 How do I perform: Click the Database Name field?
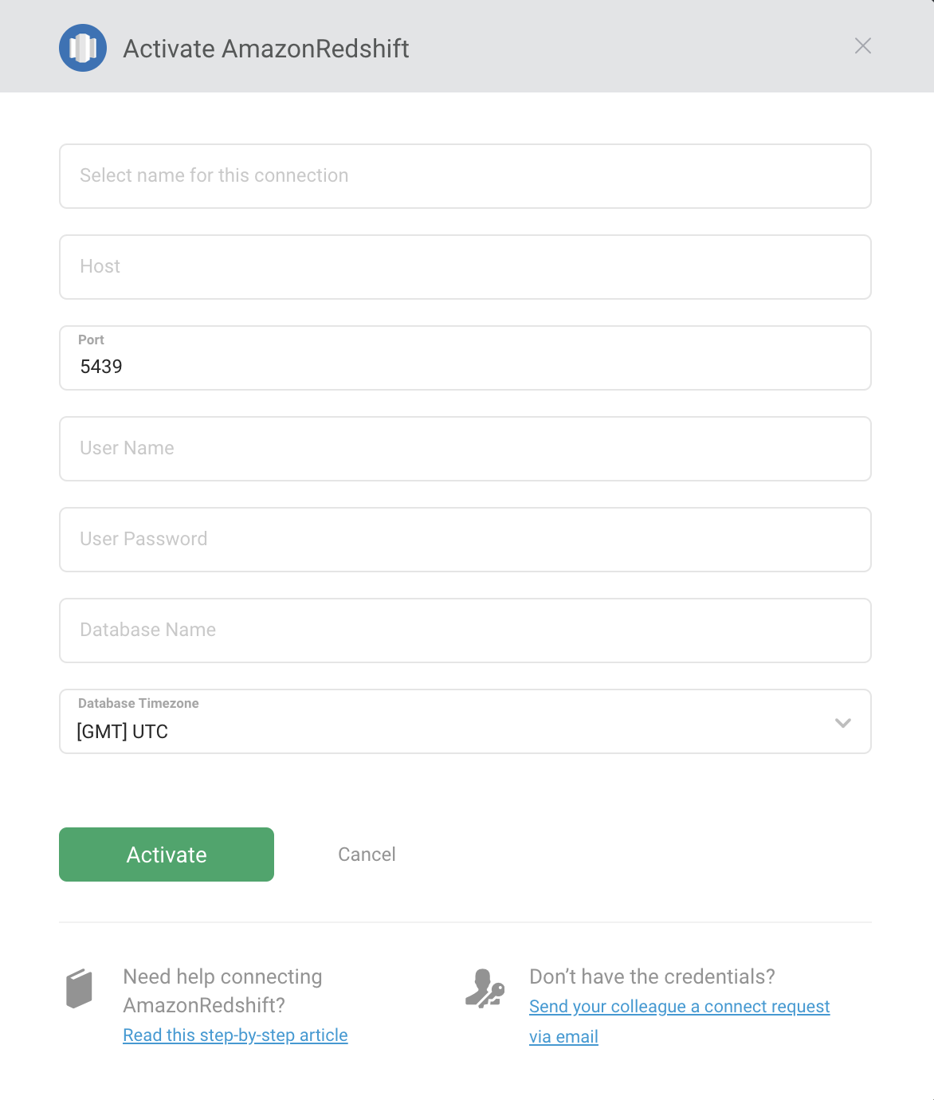point(465,631)
